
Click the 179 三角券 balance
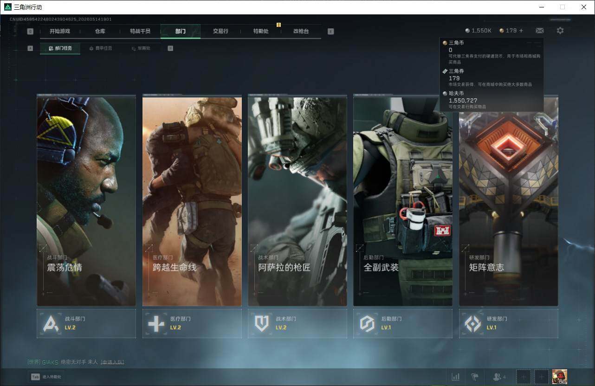pyautogui.click(x=508, y=31)
